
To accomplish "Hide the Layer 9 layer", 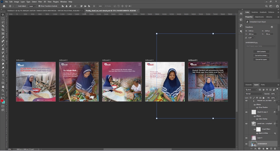I will coord(246,138).
